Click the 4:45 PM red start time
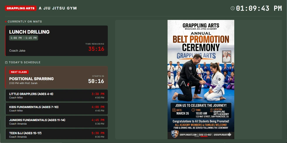 98,120
